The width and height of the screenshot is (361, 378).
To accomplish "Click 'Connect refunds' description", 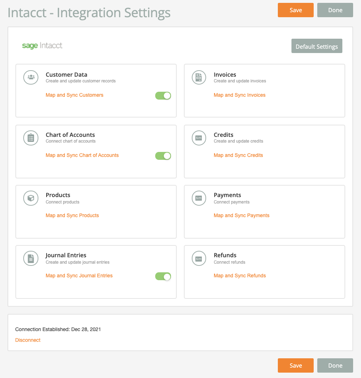I will pyautogui.click(x=229, y=262).
